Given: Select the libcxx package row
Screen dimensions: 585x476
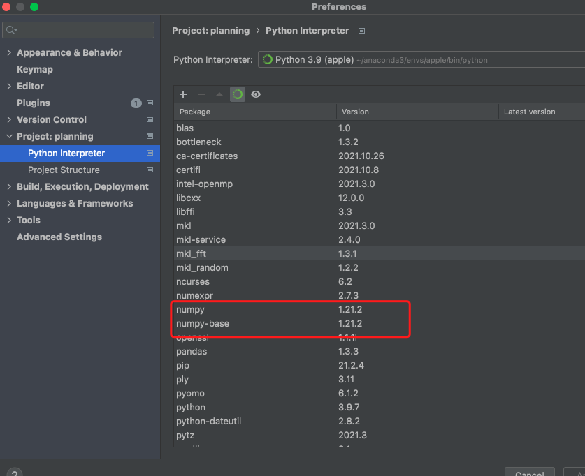Looking at the screenshot, I should 379,198.
